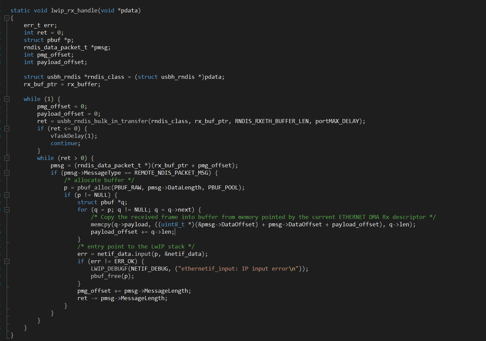Place cursor on the err_t err; declaration
The image size is (486, 341).
pos(40,25)
